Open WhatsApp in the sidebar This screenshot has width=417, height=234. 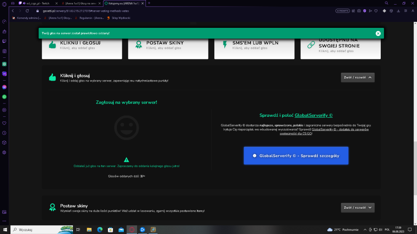(x=4, y=97)
